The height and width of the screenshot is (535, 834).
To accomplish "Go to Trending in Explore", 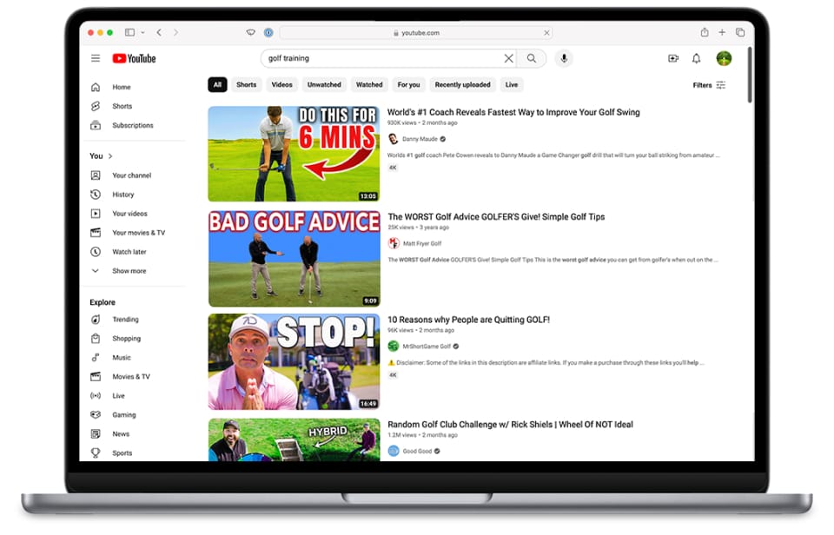I will click(x=125, y=320).
